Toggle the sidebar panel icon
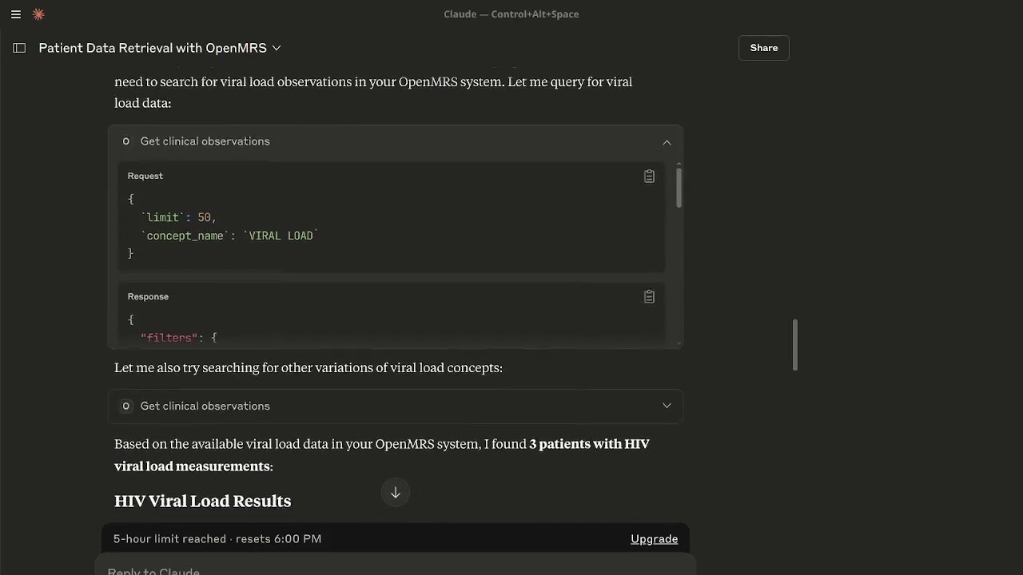1023x575 pixels. (19, 48)
